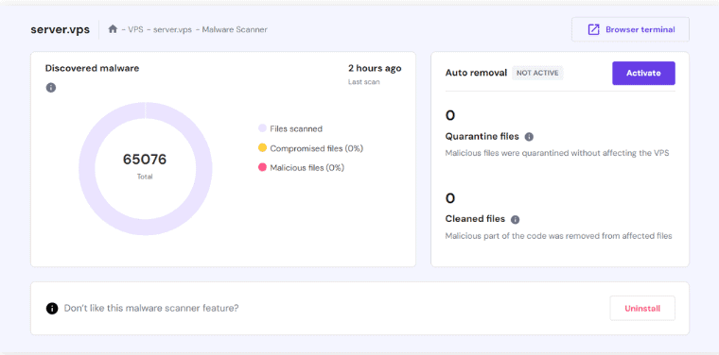The image size is (719, 355).
Task: Click the server.vps page title
Action: [60, 29]
